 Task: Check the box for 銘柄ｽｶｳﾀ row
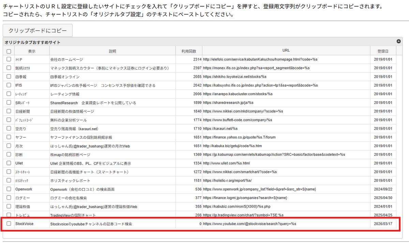click(9, 68)
